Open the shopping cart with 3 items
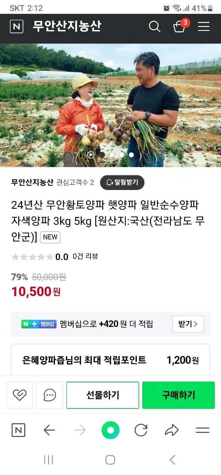This screenshot has width=221, height=475. [180, 26]
